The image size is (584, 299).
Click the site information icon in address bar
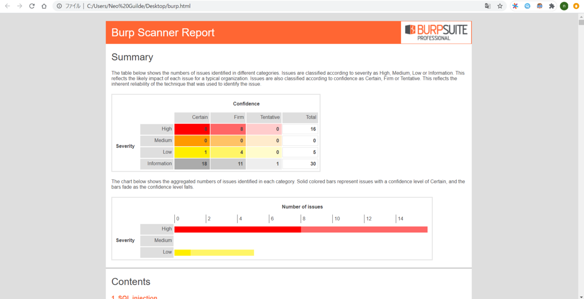coord(59,6)
